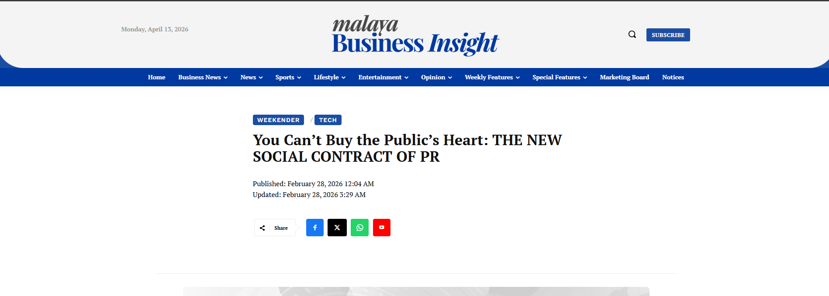Share article on X (Twitter)
829x296 pixels.
click(x=337, y=228)
